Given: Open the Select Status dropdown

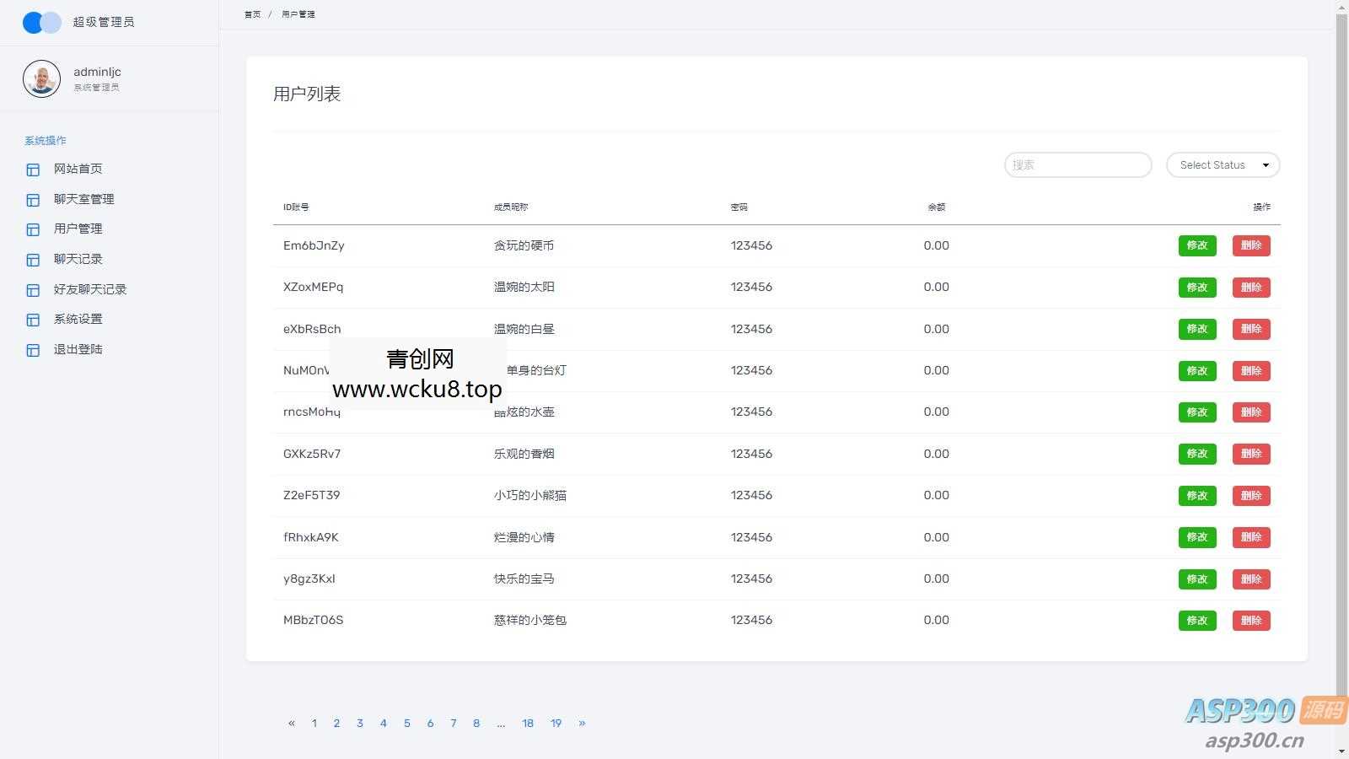Looking at the screenshot, I should coord(1223,165).
